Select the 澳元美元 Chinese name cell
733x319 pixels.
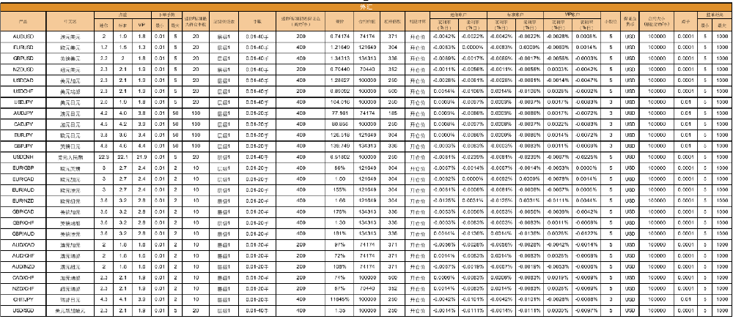coord(70,36)
